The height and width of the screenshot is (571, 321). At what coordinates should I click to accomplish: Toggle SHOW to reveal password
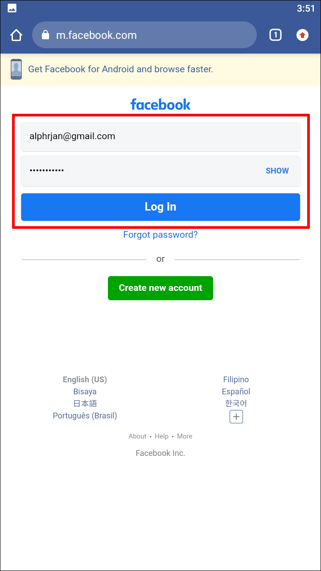277,171
